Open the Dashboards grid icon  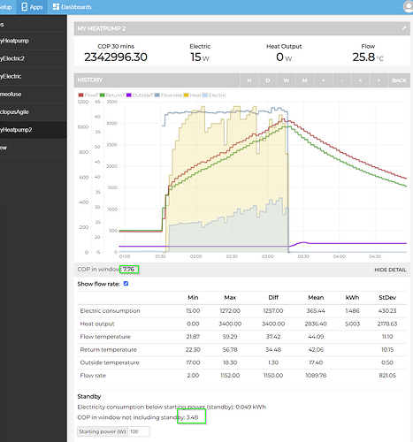[x=56, y=7]
